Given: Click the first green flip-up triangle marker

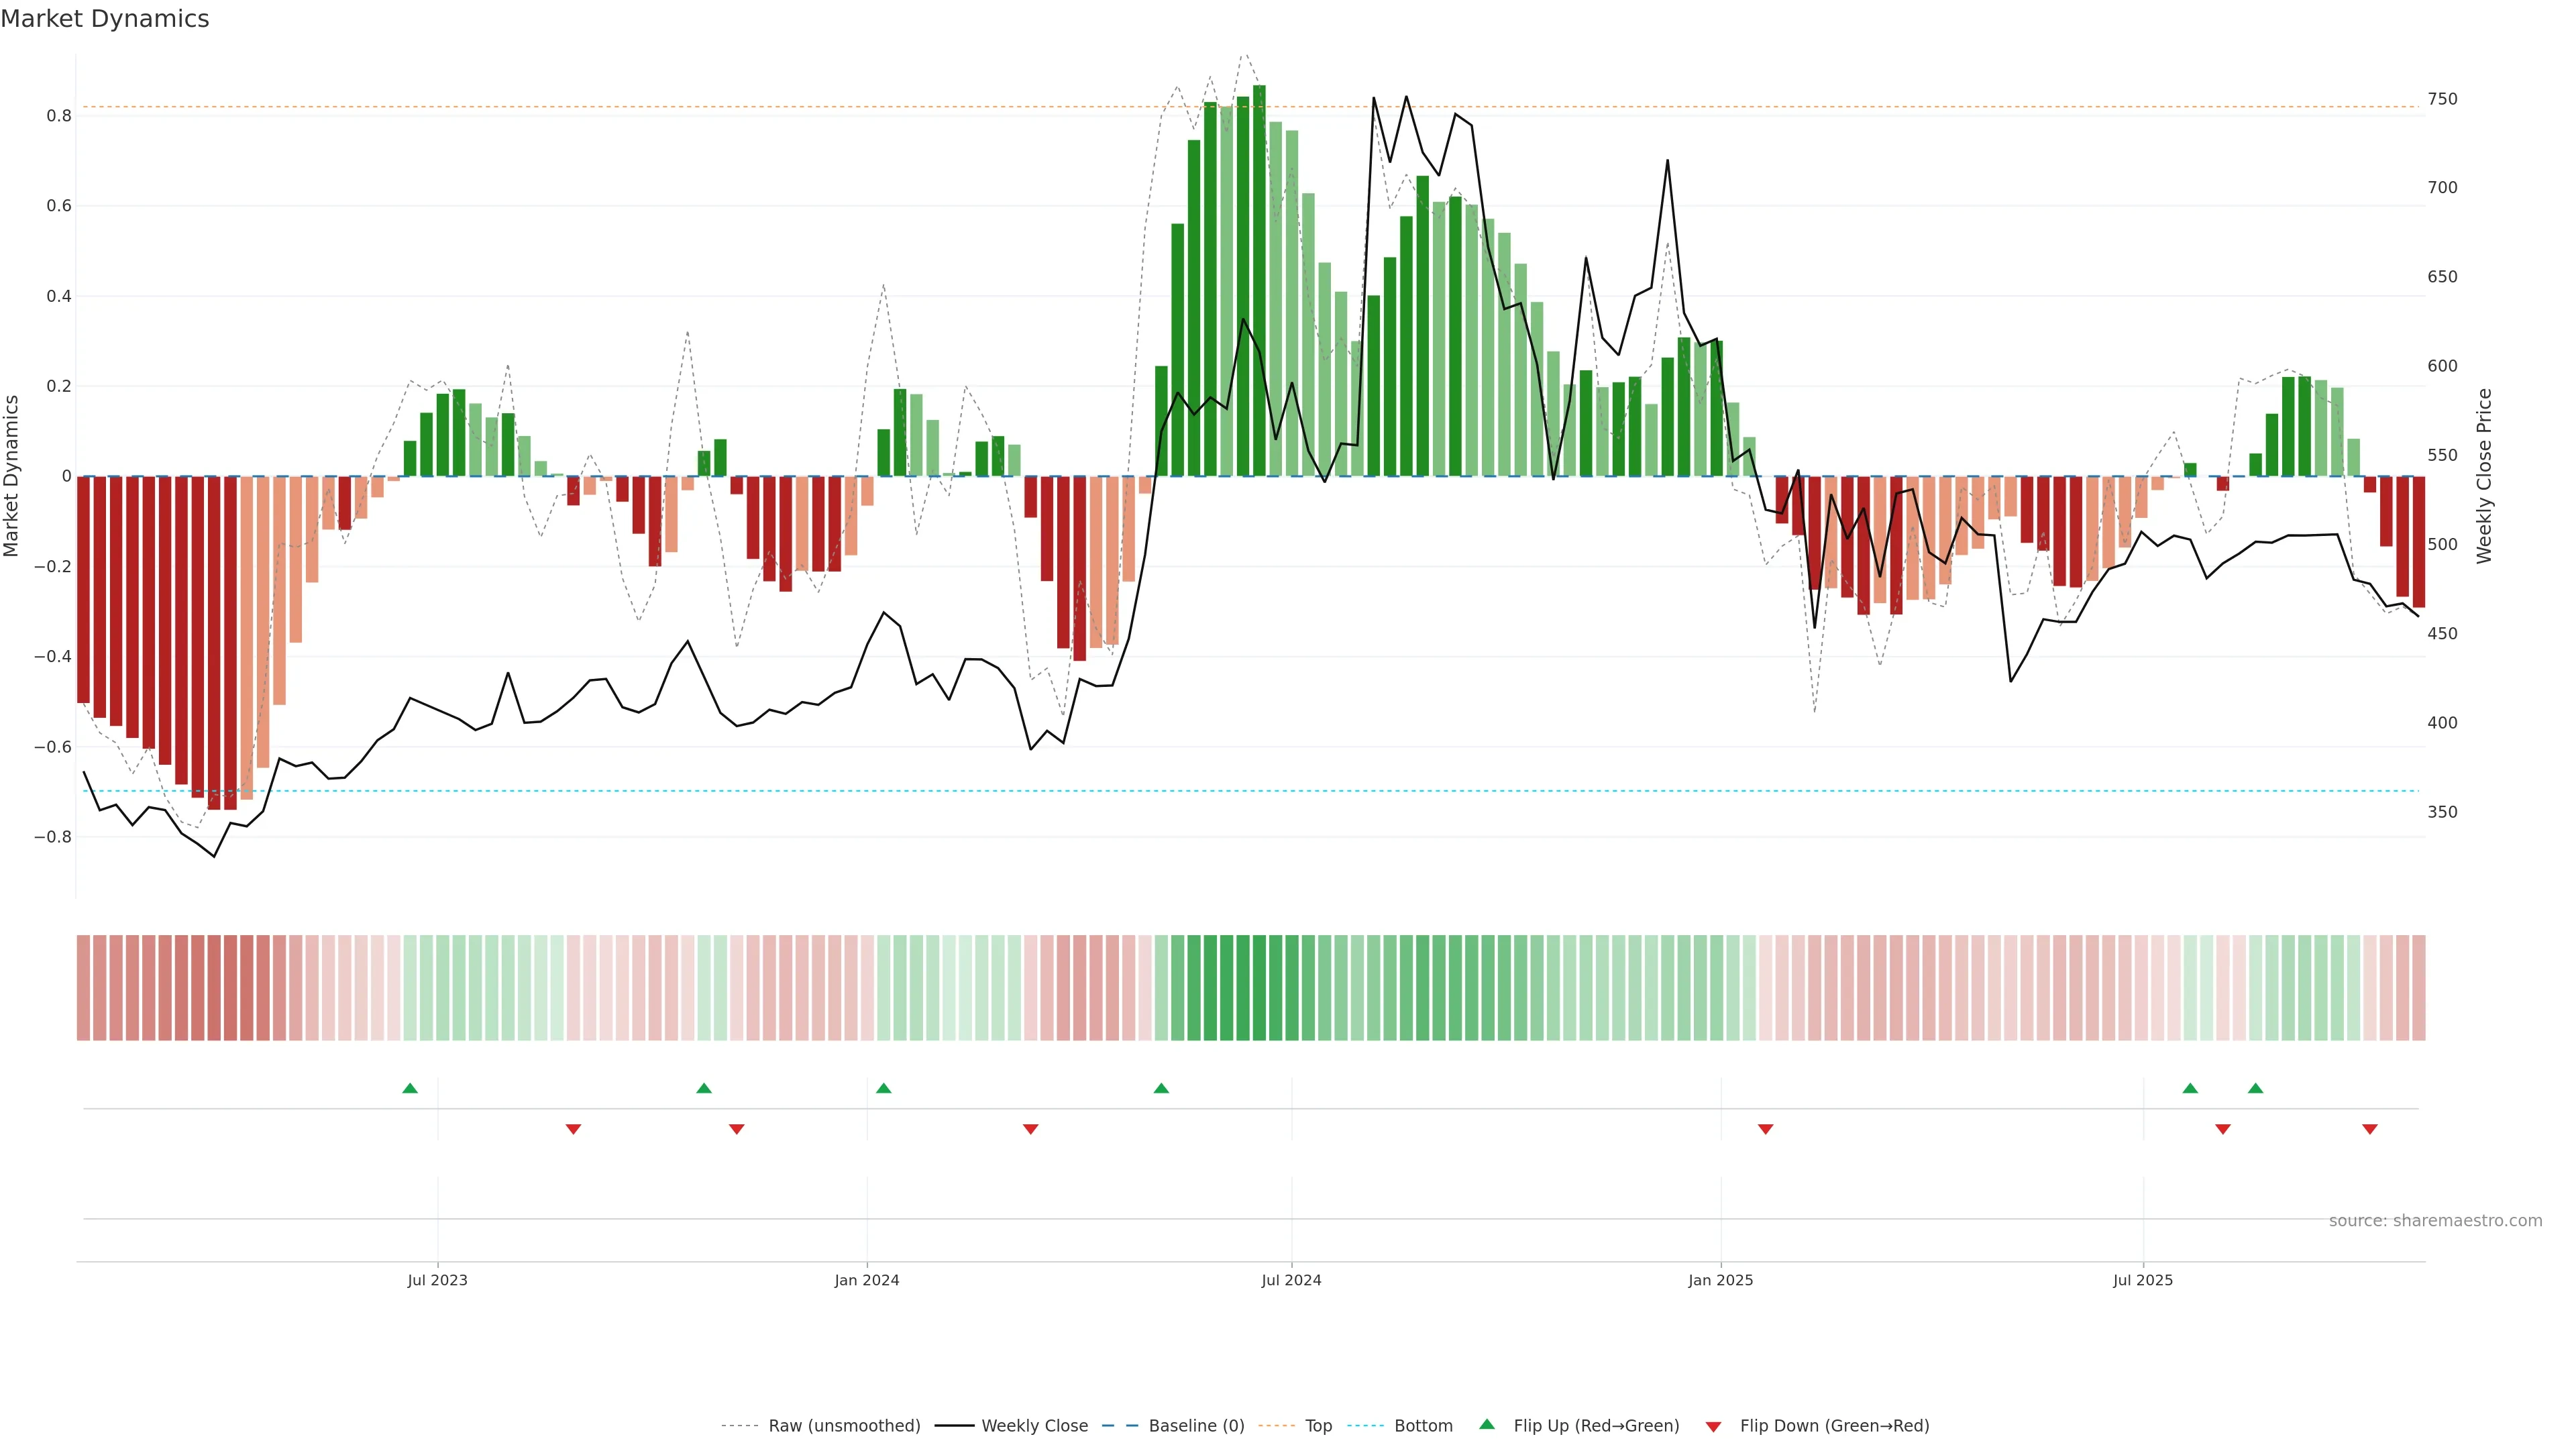Looking at the screenshot, I should click(410, 1088).
